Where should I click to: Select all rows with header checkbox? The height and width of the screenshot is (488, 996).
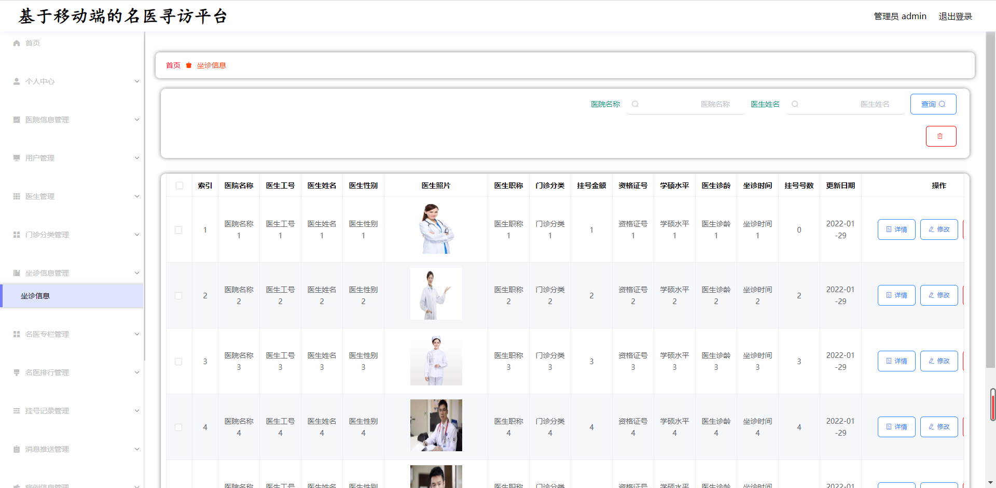pyautogui.click(x=179, y=185)
